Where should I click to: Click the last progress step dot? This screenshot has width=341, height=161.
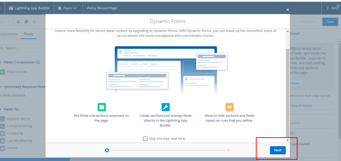pyautogui.click(x=228, y=150)
